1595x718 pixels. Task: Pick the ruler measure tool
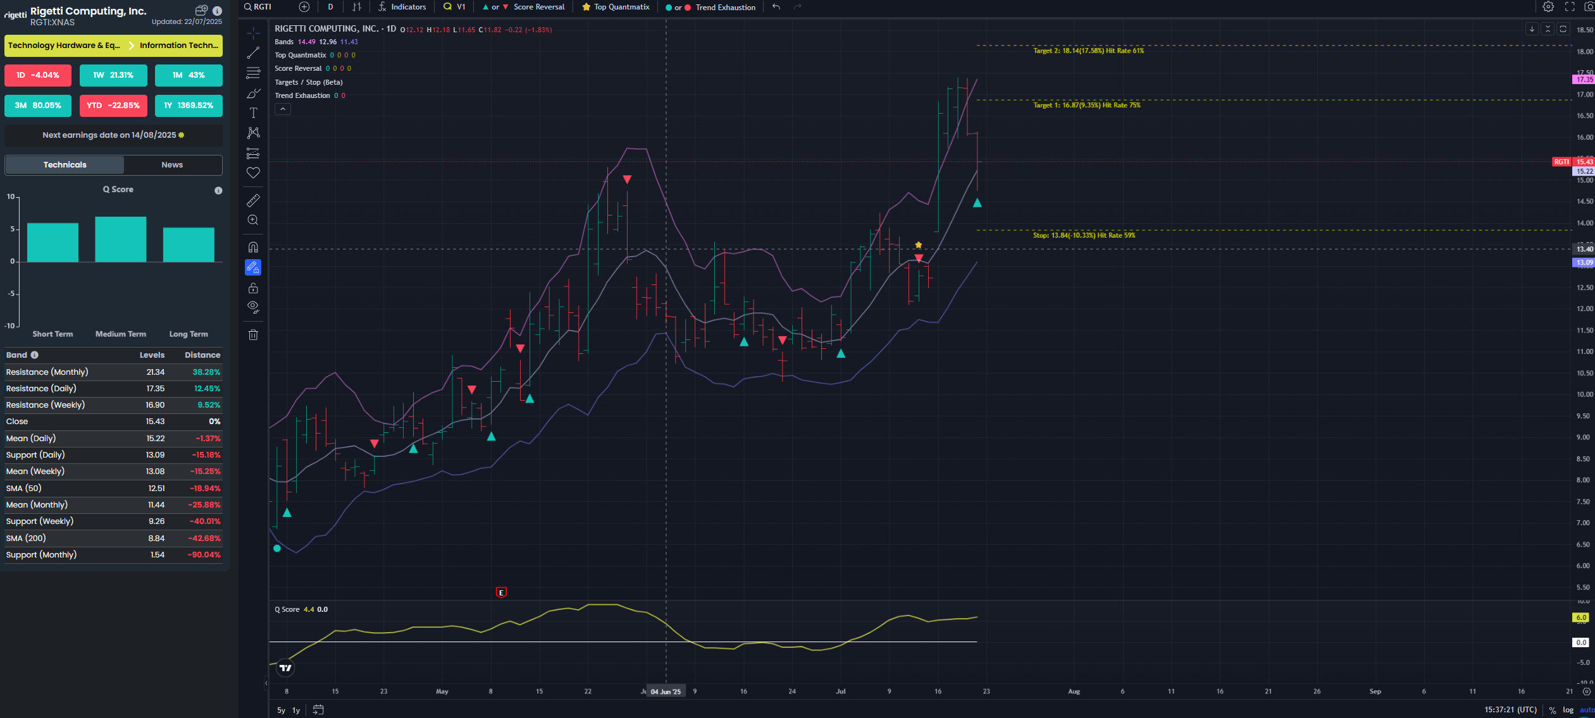pyautogui.click(x=253, y=200)
